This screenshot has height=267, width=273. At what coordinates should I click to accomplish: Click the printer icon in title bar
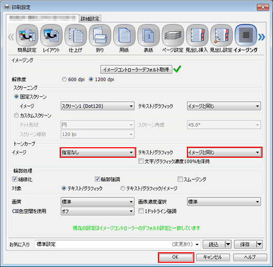7,7
